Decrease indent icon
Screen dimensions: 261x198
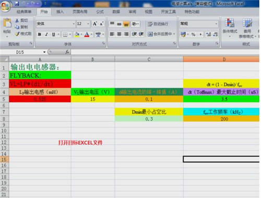point(134,34)
